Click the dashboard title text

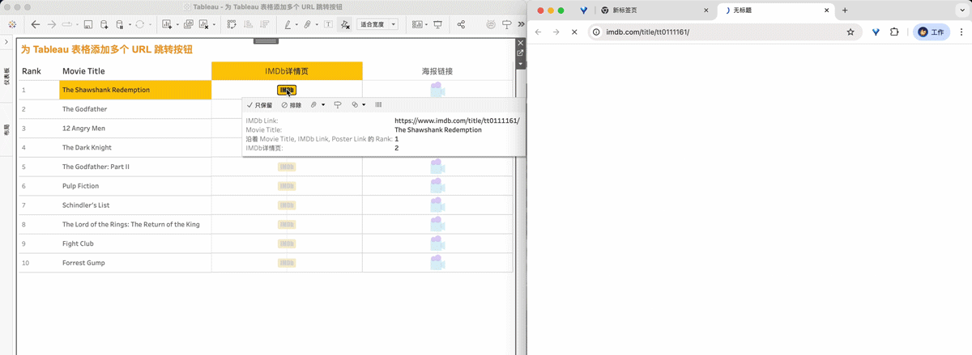[107, 49]
